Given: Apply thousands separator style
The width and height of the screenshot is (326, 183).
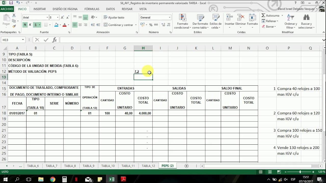Looking at the screenshot, I should tap(156, 25).
